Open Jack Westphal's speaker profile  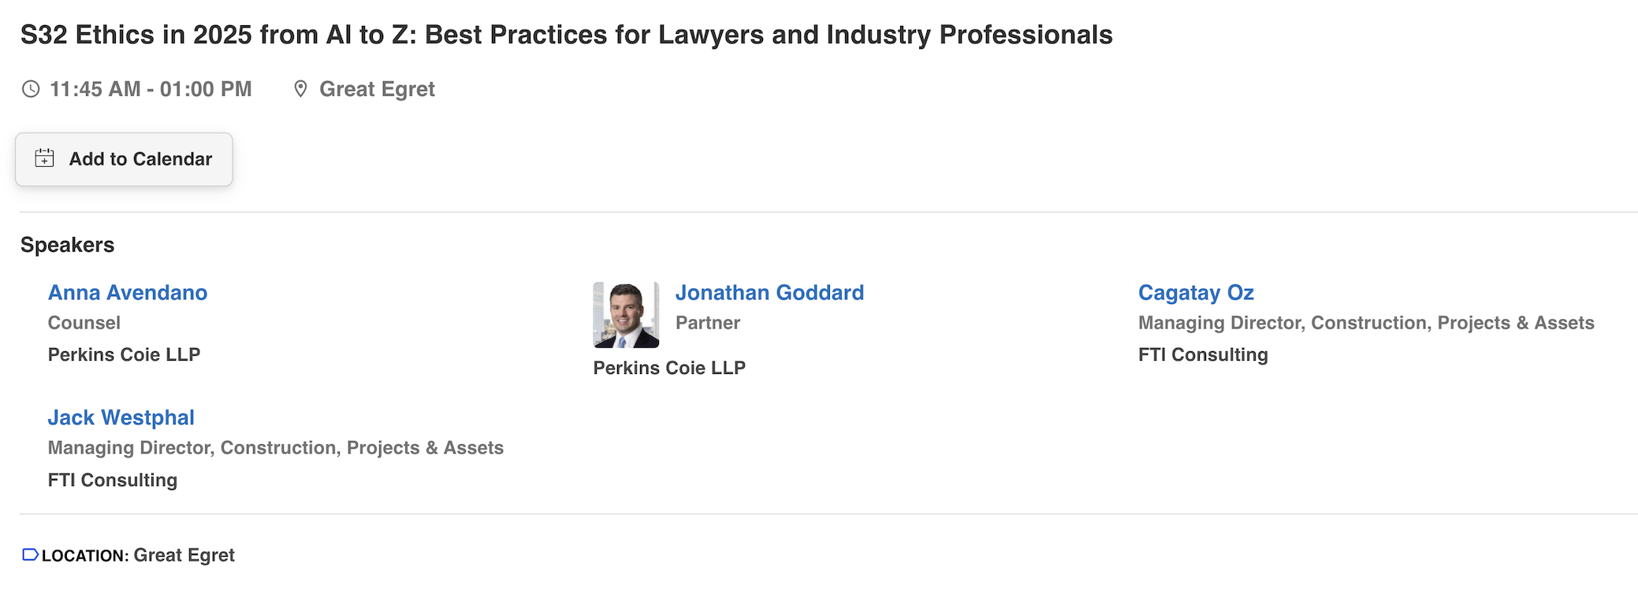(121, 417)
